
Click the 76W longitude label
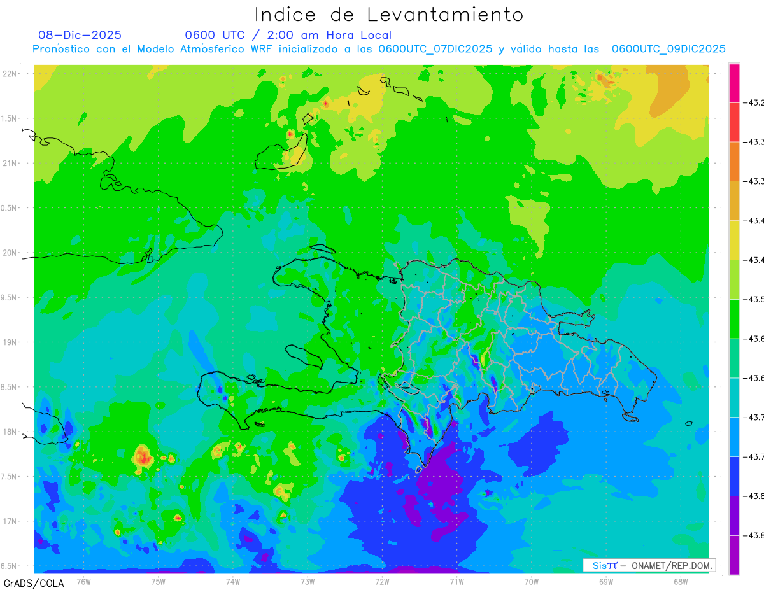click(x=83, y=581)
